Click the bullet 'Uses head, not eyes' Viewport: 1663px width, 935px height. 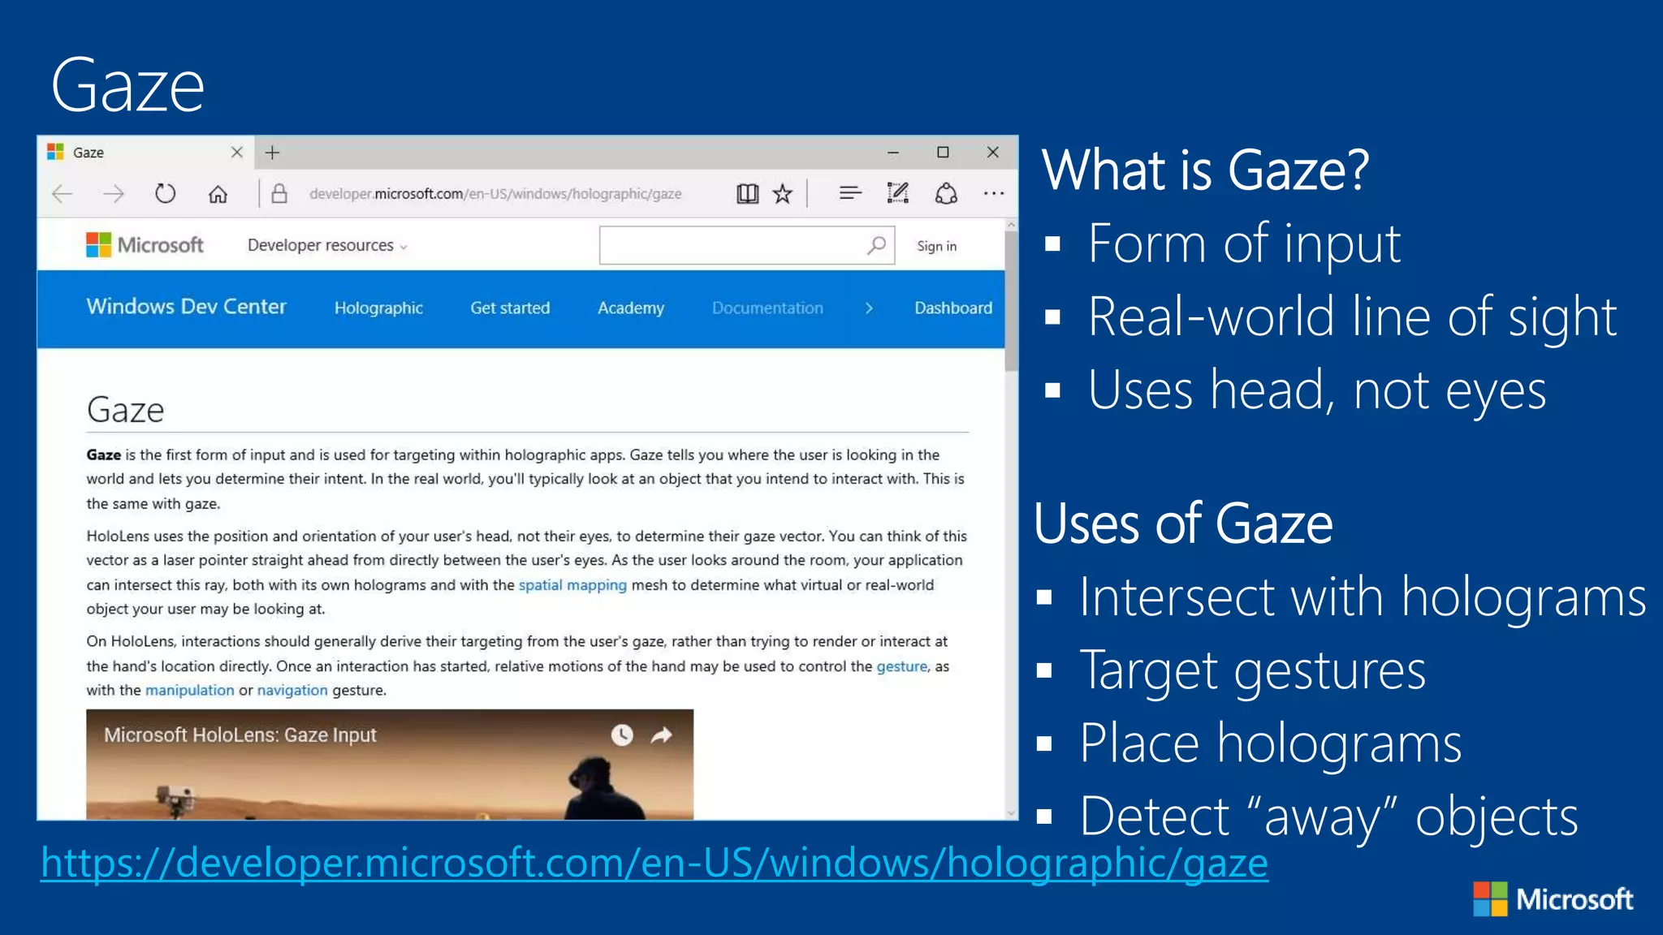click(1316, 390)
